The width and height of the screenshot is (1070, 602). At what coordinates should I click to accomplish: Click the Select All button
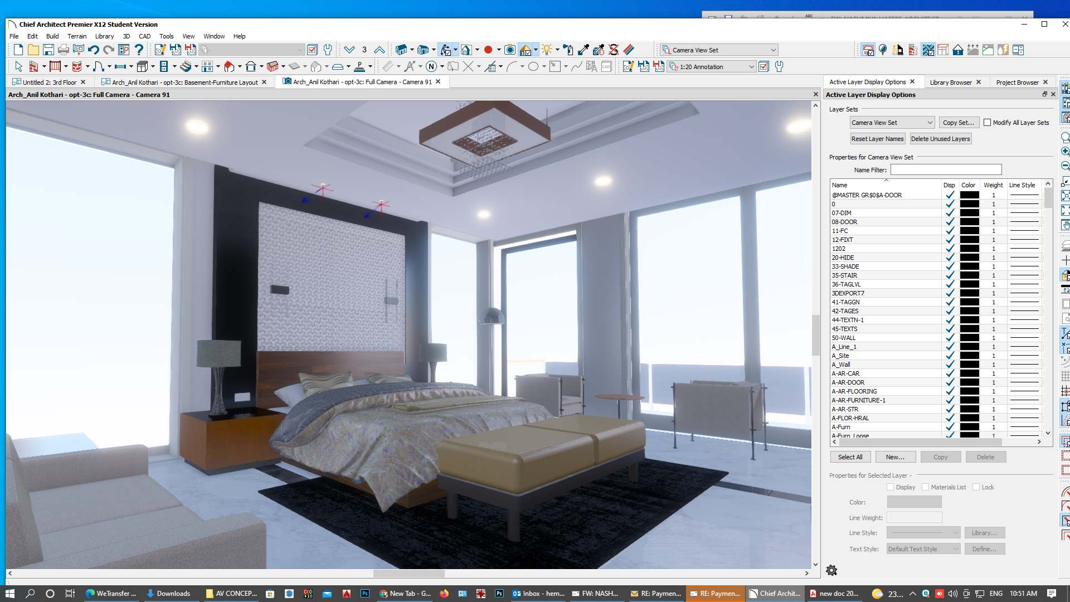tap(850, 457)
